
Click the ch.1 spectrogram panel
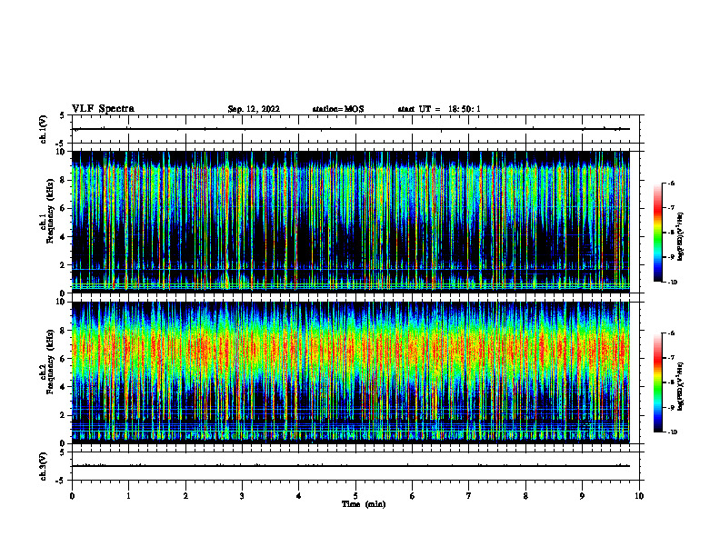tap(350, 222)
